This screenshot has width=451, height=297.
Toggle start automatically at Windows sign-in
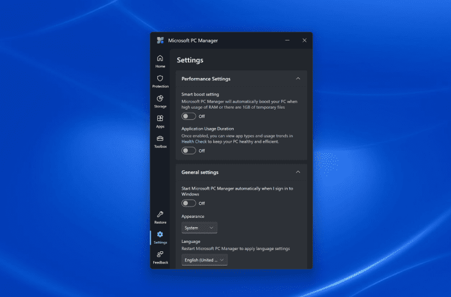click(189, 203)
